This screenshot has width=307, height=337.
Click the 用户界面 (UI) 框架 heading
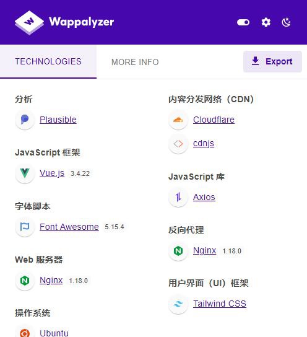(208, 283)
